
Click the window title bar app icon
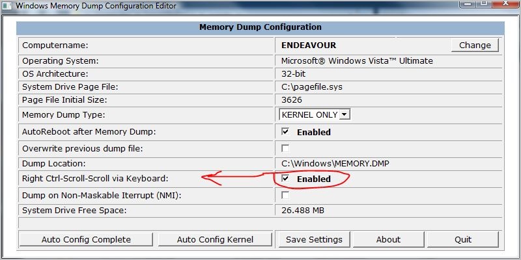pos(7,6)
